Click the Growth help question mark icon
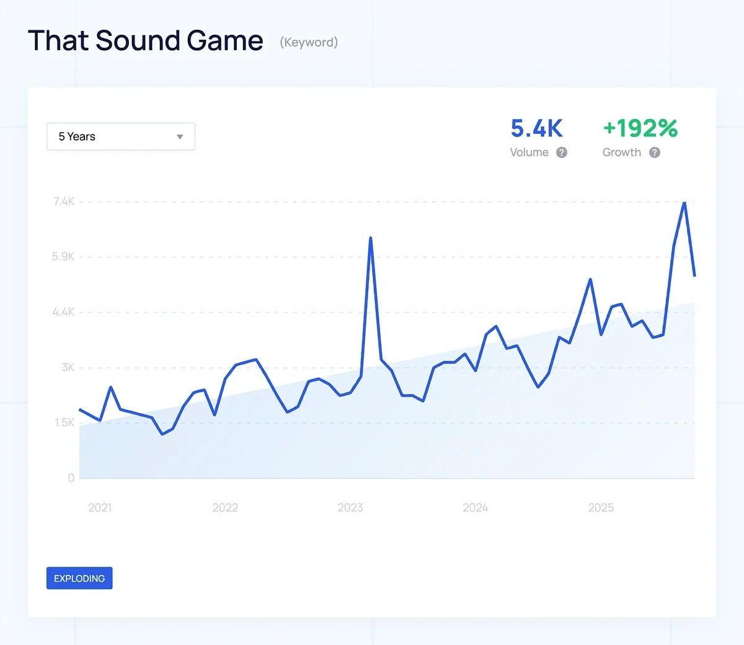The width and height of the screenshot is (744, 645). pos(655,152)
